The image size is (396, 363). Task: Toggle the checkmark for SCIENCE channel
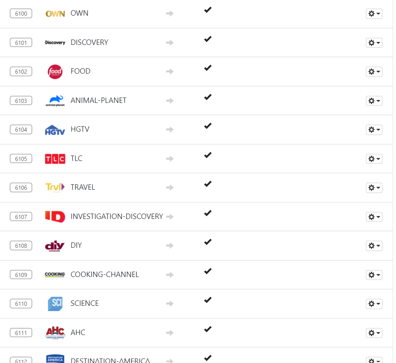click(x=208, y=300)
